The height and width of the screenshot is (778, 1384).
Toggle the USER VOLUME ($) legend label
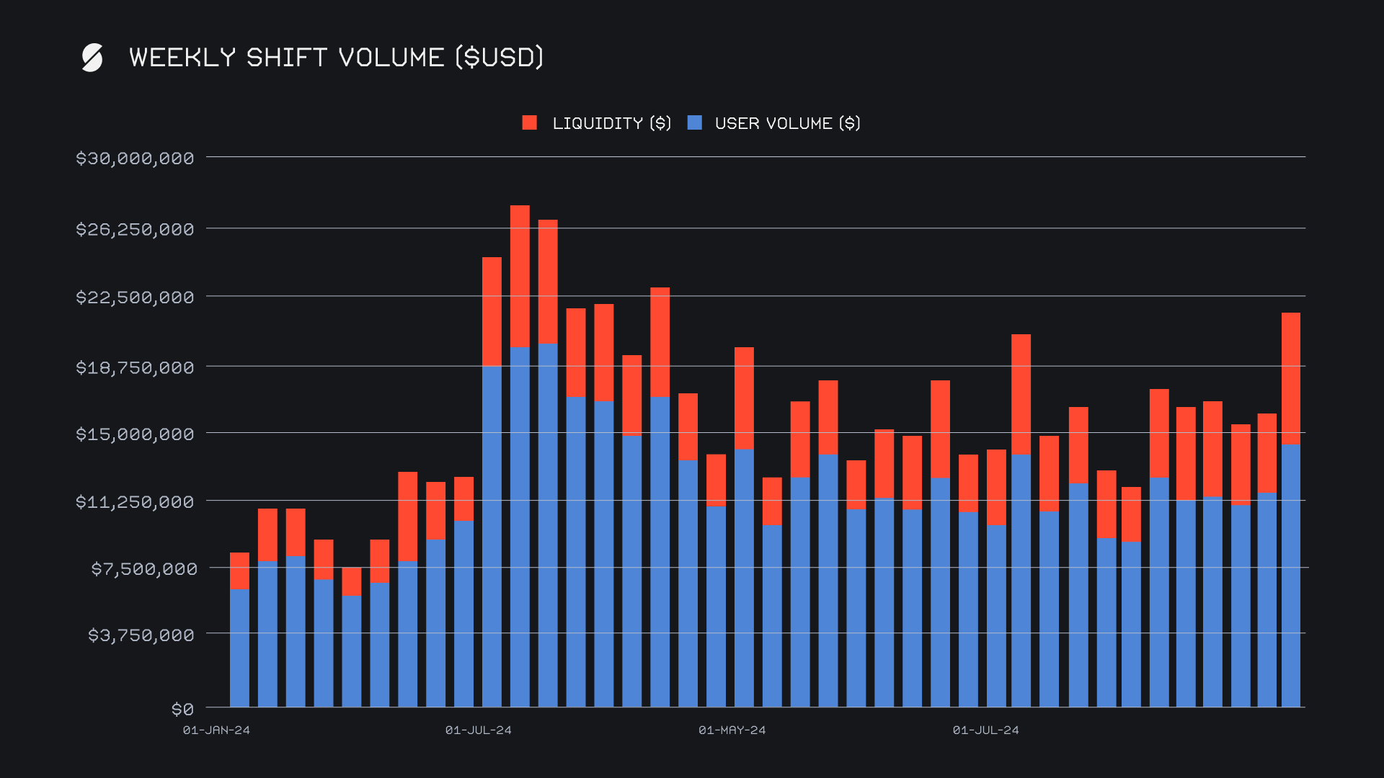(787, 123)
